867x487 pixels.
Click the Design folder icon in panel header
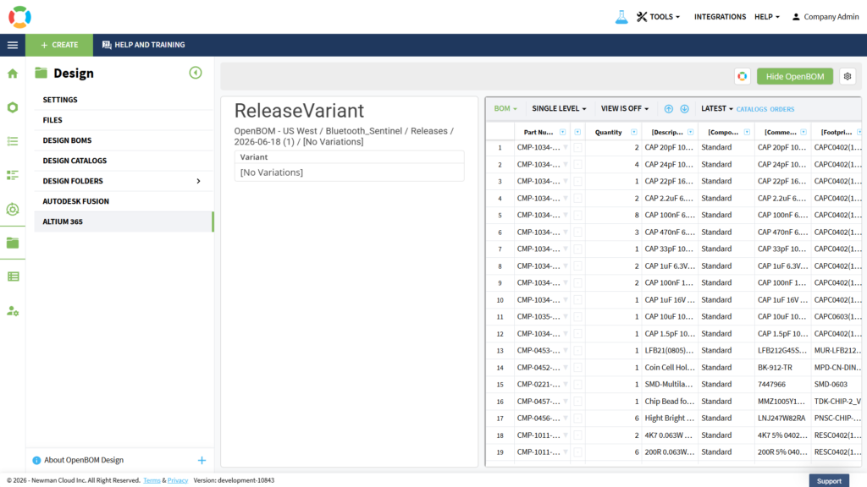coord(41,73)
